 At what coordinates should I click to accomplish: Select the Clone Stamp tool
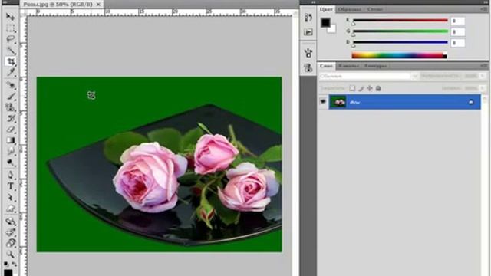coord(11,107)
